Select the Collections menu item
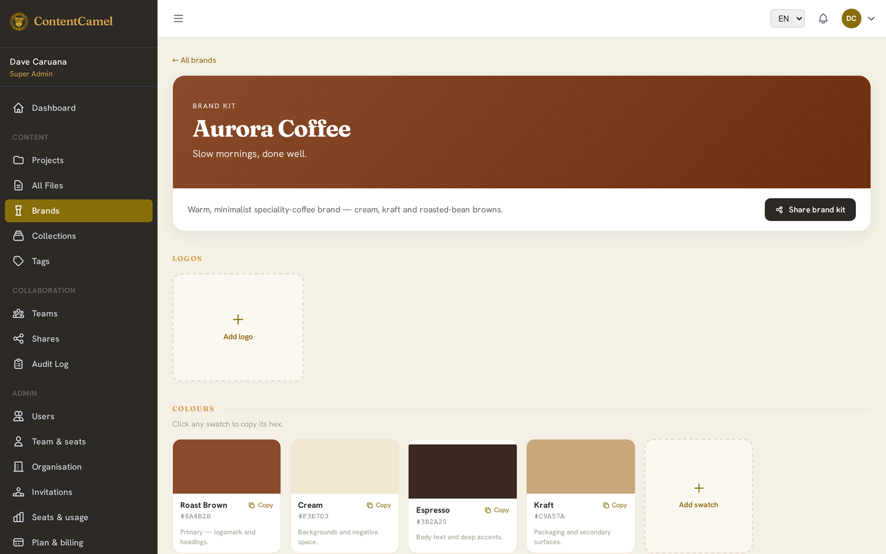The height and width of the screenshot is (554, 886). (79, 236)
